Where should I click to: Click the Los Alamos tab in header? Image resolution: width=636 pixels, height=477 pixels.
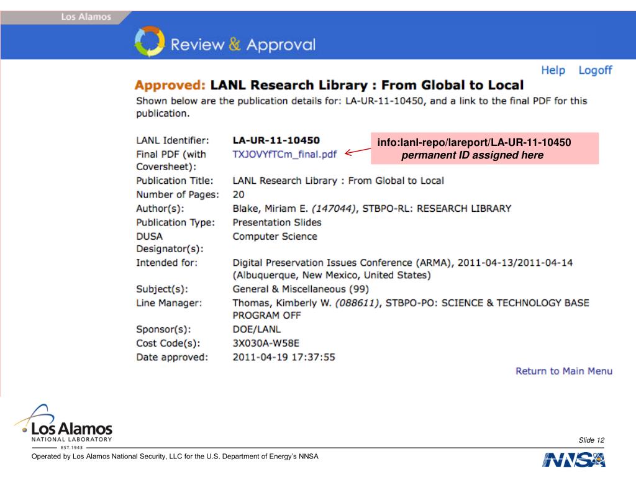[86, 17]
